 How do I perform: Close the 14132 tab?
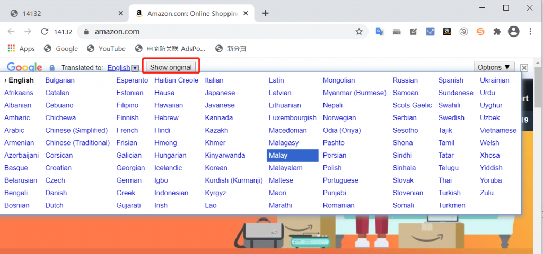[120, 13]
